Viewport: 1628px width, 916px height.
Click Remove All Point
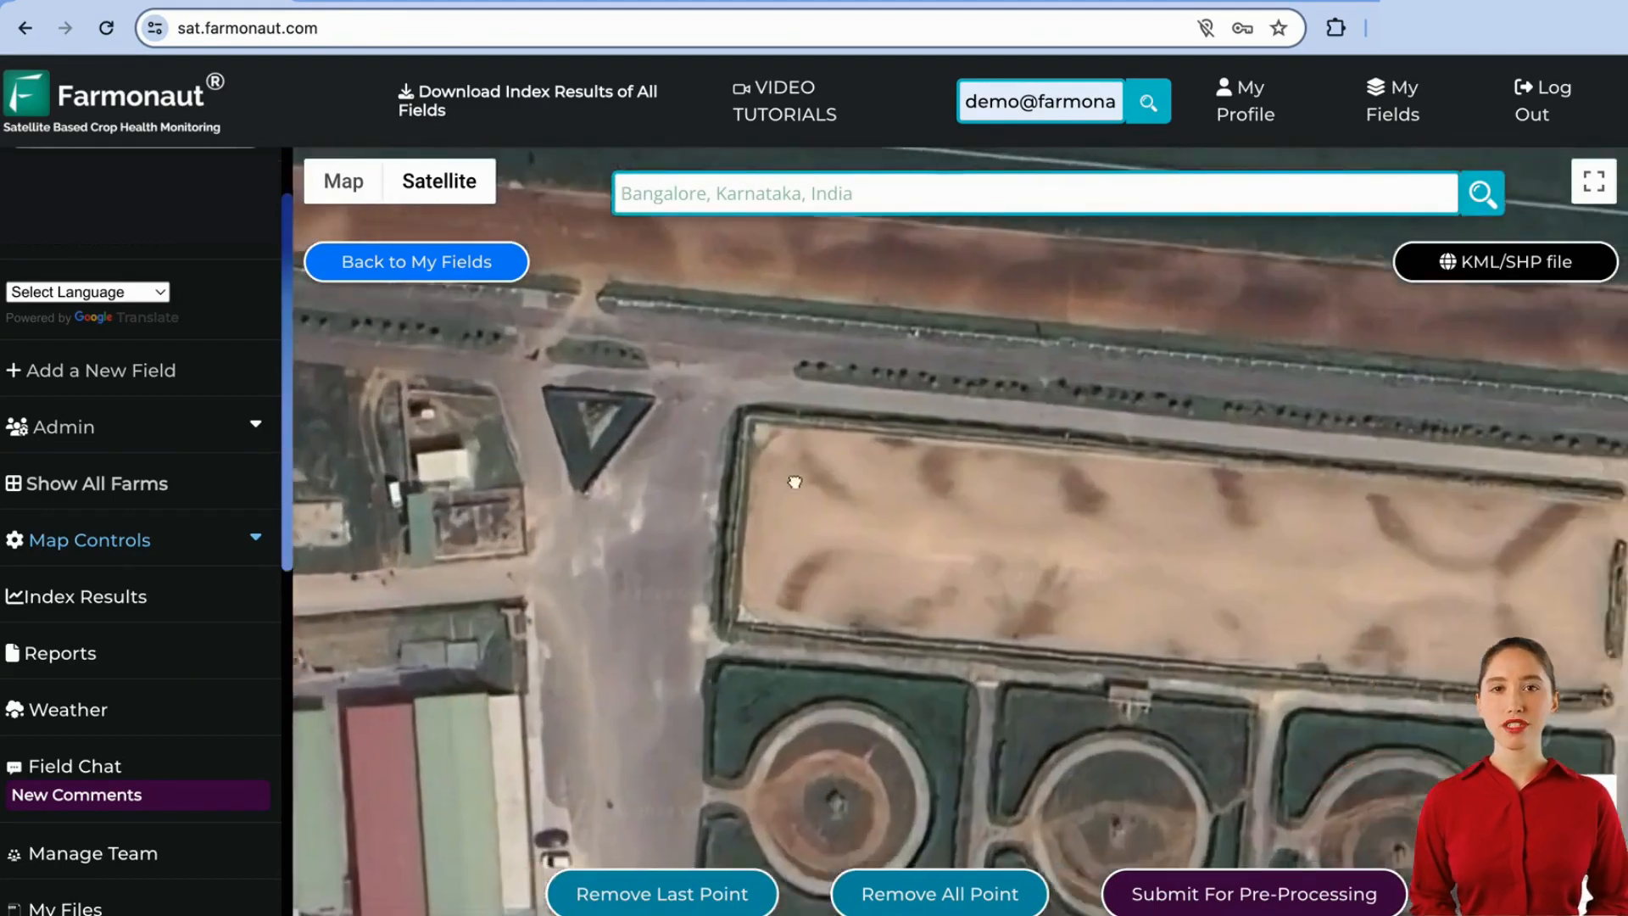point(939,894)
